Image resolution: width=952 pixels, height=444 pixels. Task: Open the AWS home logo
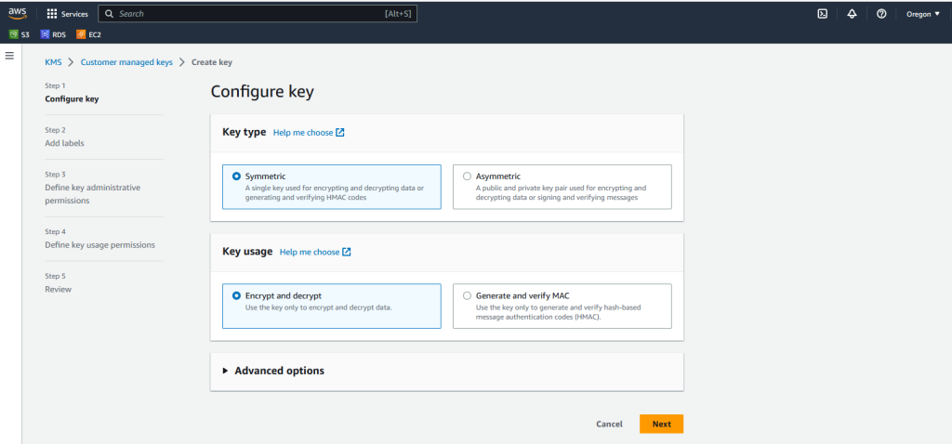coord(18,13)
